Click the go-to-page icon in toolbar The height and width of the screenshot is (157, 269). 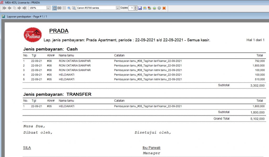[x=15, y=8]
